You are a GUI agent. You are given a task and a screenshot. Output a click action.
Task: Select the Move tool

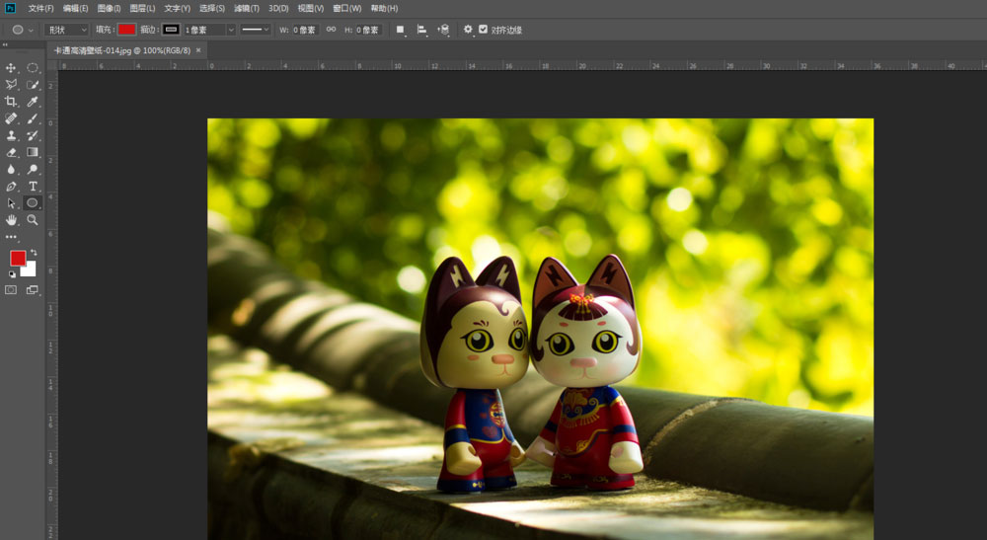12,68
